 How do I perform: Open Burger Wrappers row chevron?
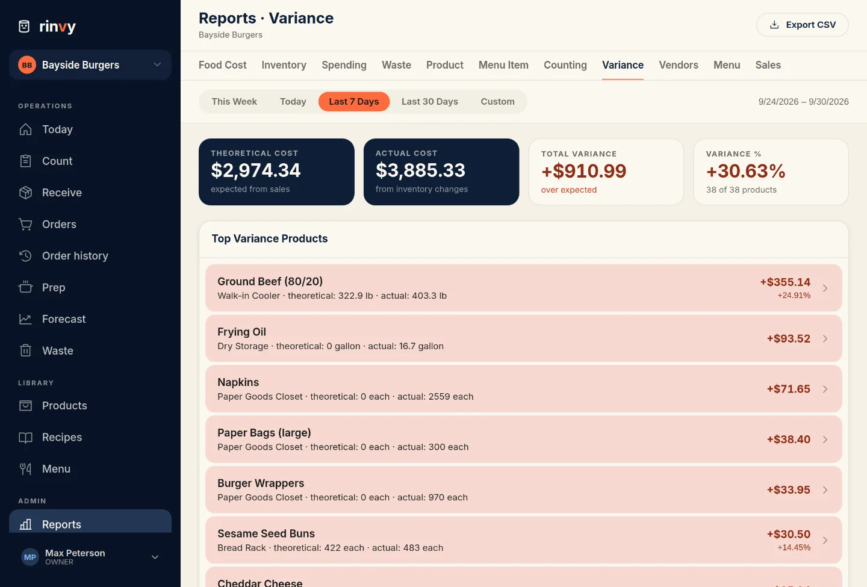point(825,489)
